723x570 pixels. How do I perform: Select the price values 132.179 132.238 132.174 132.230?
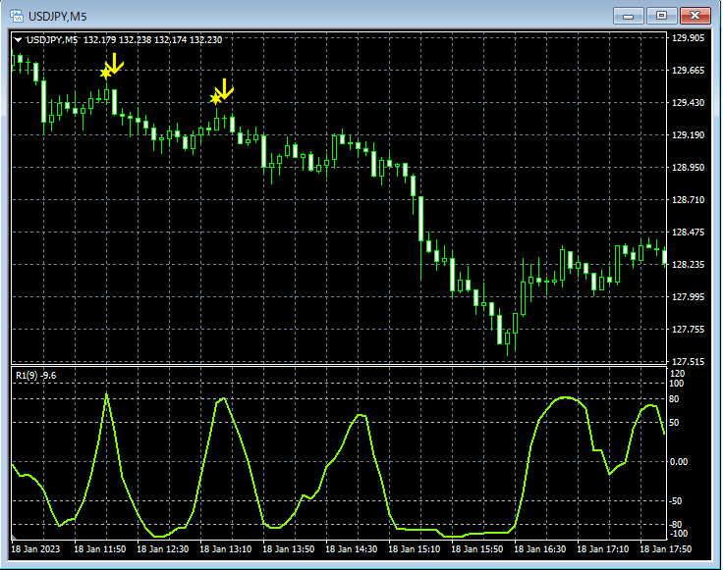click(x=152, y=40)
